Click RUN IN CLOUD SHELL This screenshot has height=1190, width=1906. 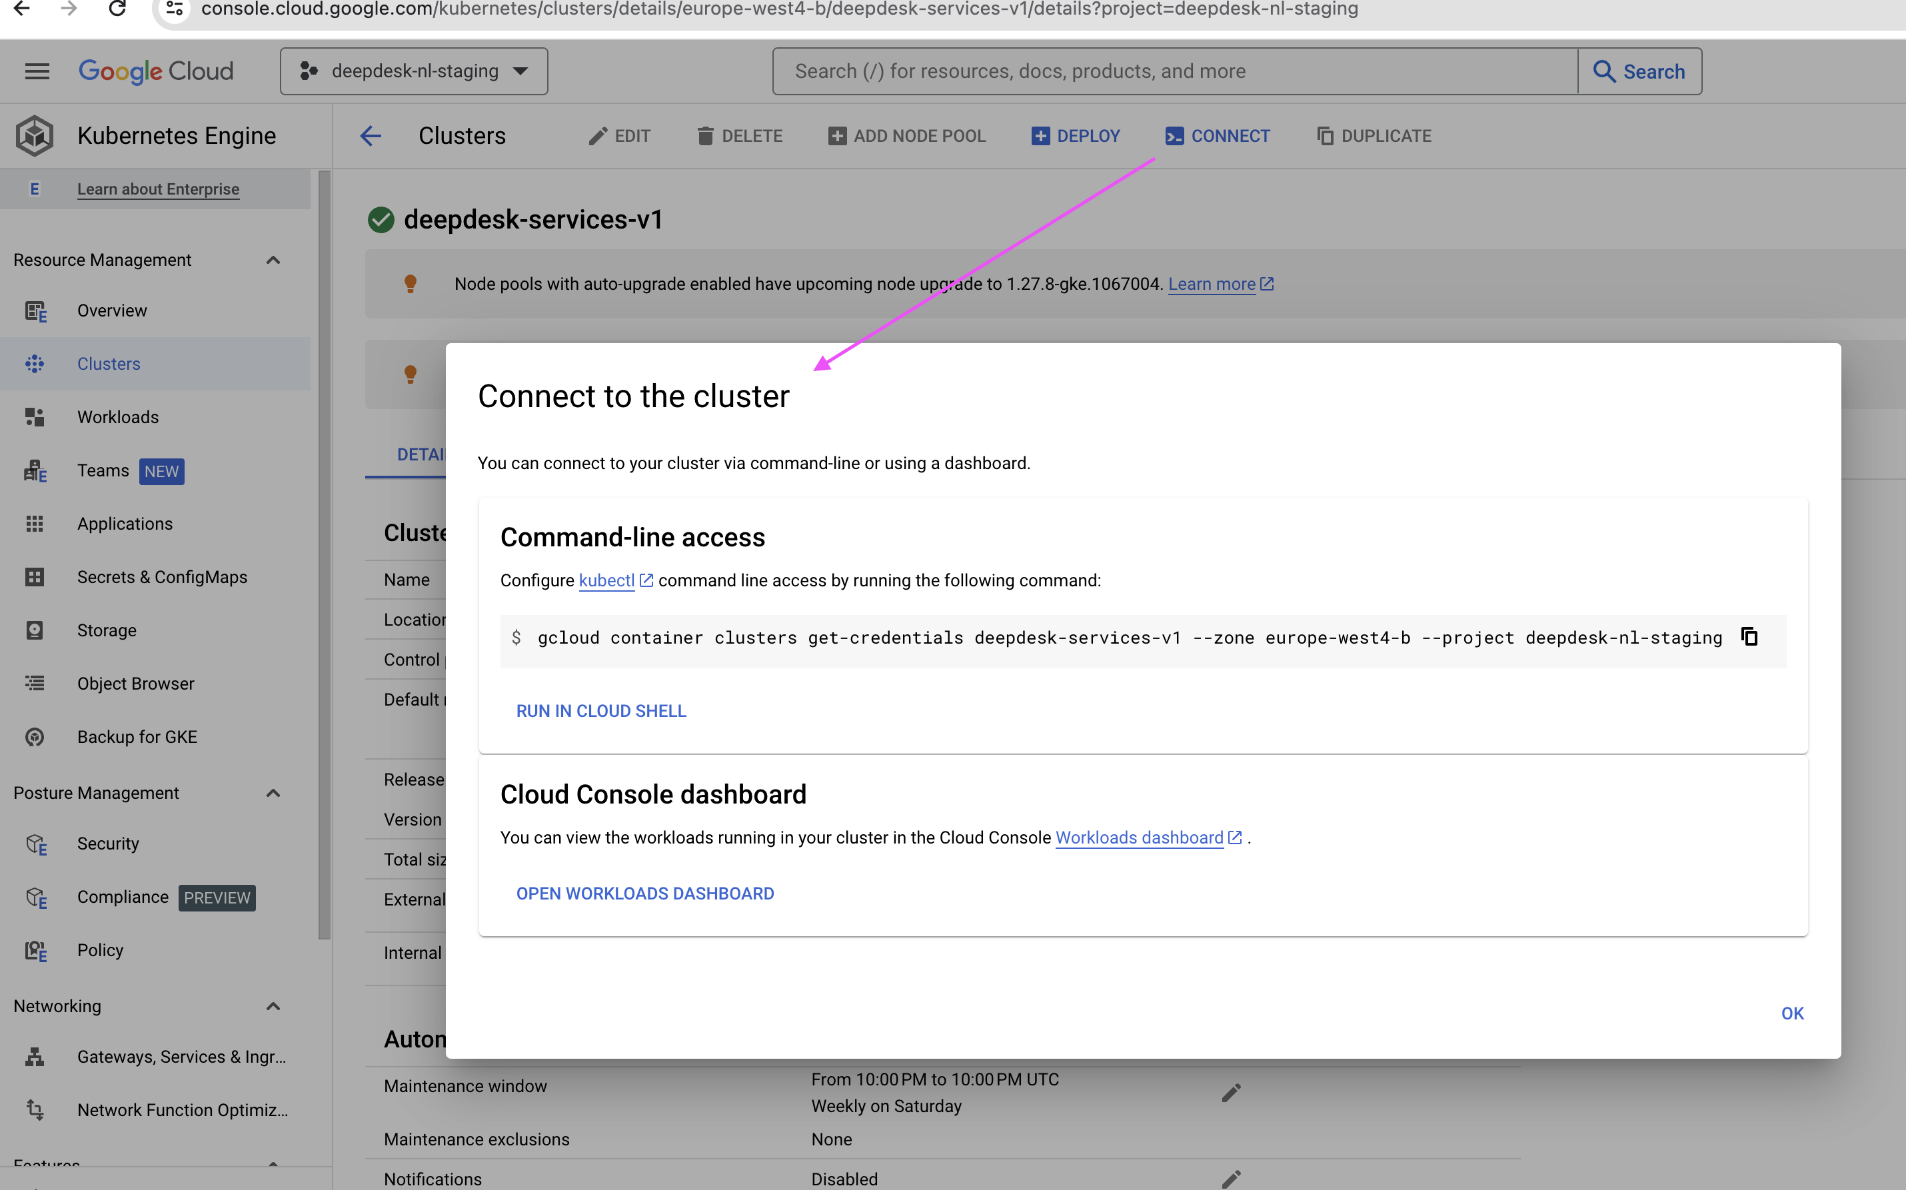[x=601, y=711]
